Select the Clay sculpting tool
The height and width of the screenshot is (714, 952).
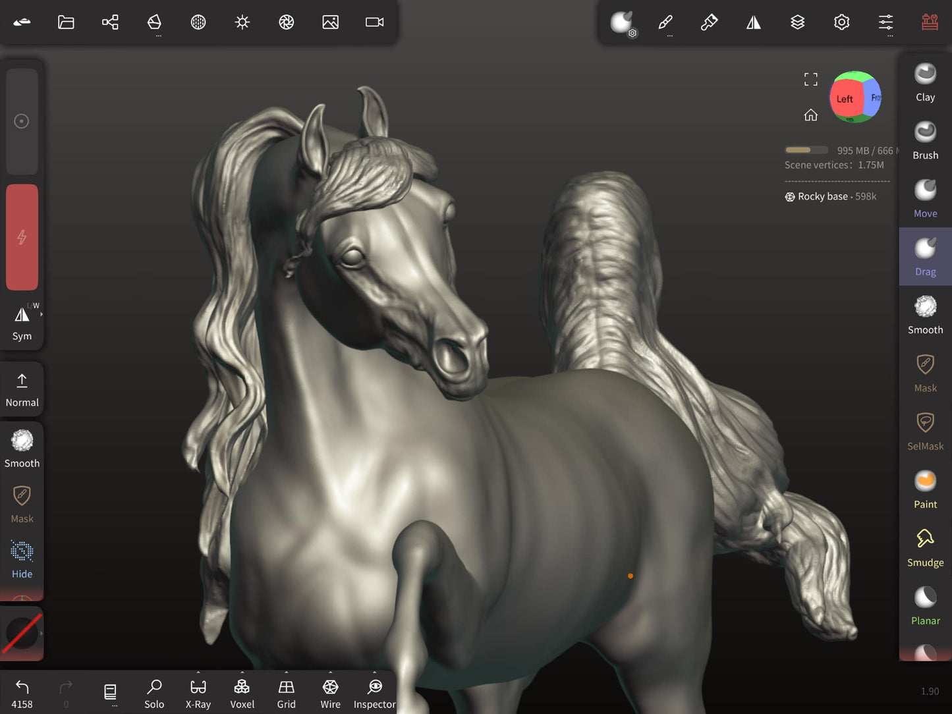tap(925, 82)
